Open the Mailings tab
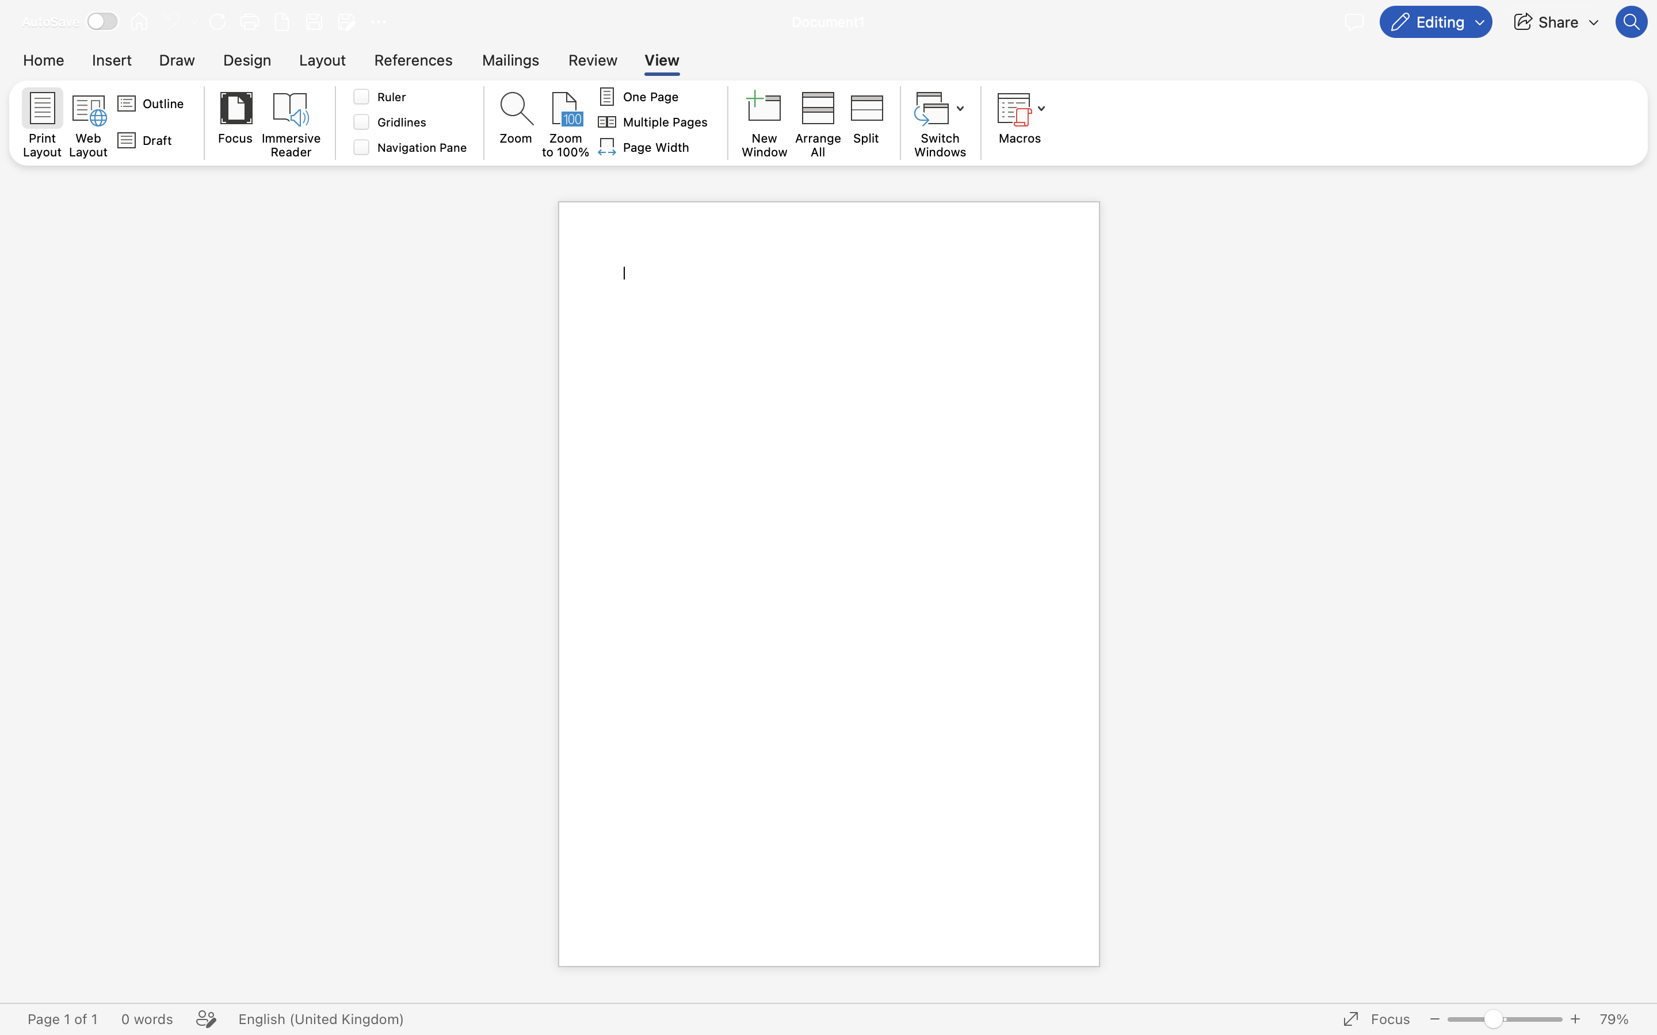1657x1035 pixels. coord(510,60)
